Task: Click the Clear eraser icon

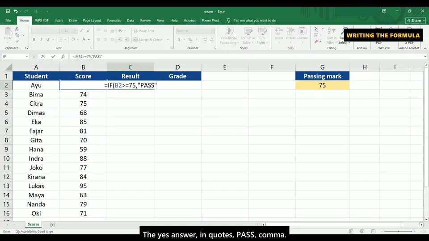Action: coord(316,42)
